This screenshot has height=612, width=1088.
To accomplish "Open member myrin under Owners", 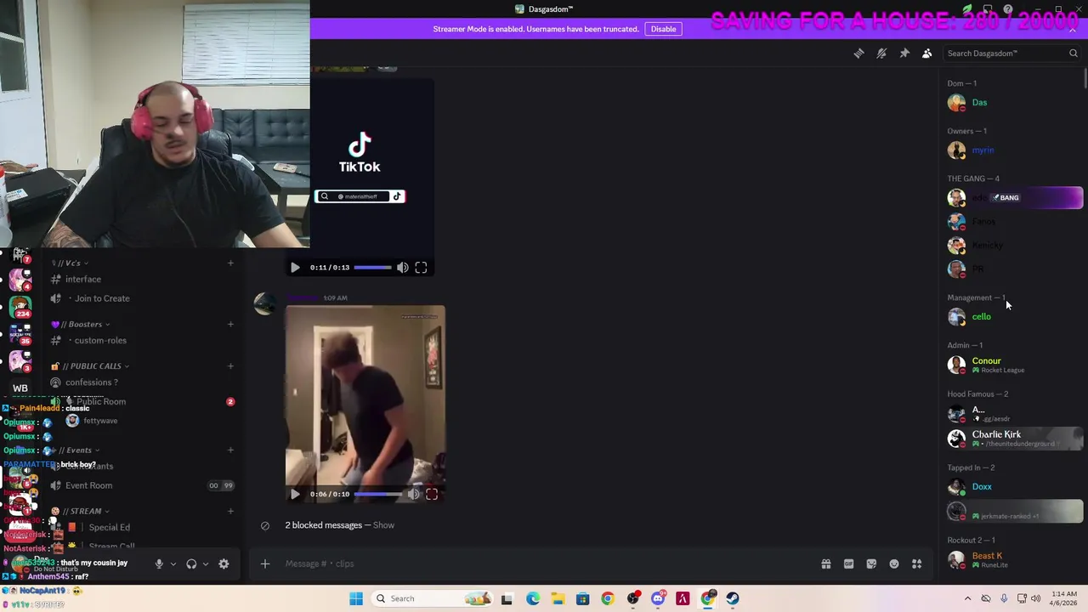I will pos(1014,150).
